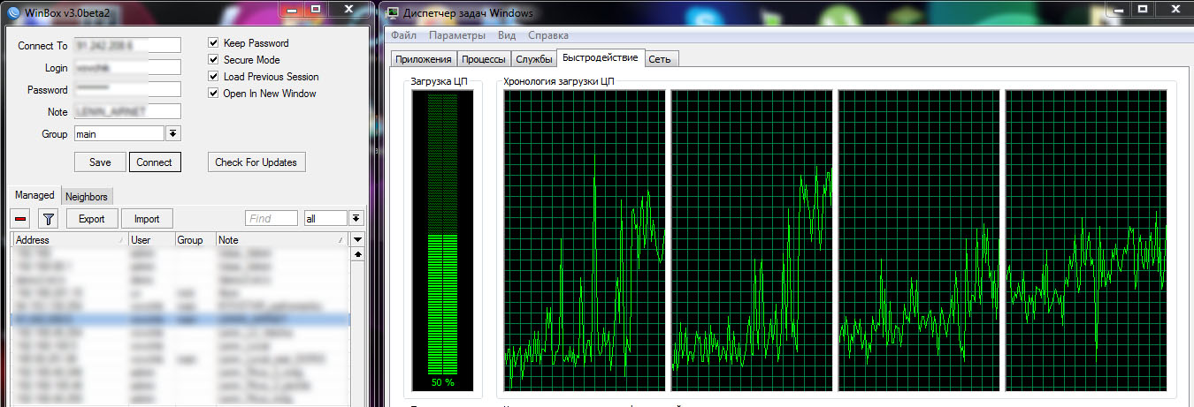The height and width of the screenshot is (407, 1194).
Task: Select the highlighted blue row in address list
Action: point(180,320)
